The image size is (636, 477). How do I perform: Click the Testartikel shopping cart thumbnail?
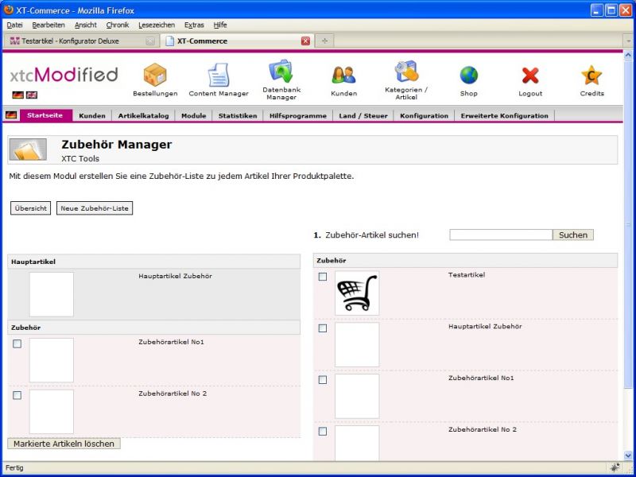pos(357,293)
